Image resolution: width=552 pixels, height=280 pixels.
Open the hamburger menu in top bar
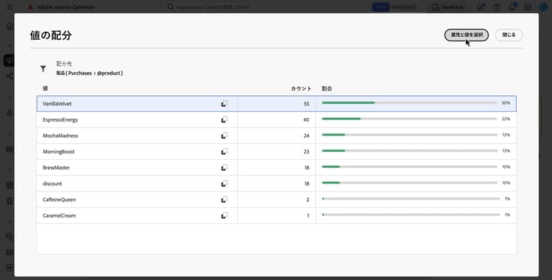pyautogui.click(x=10, y=7)
